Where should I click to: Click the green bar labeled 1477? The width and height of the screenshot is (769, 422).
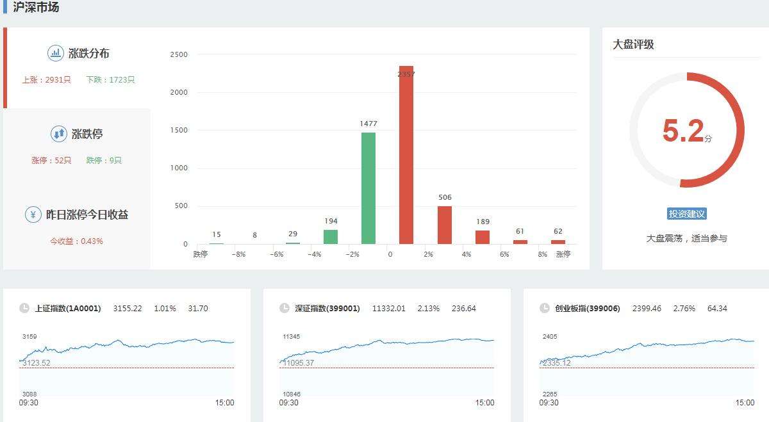point(368,188)
